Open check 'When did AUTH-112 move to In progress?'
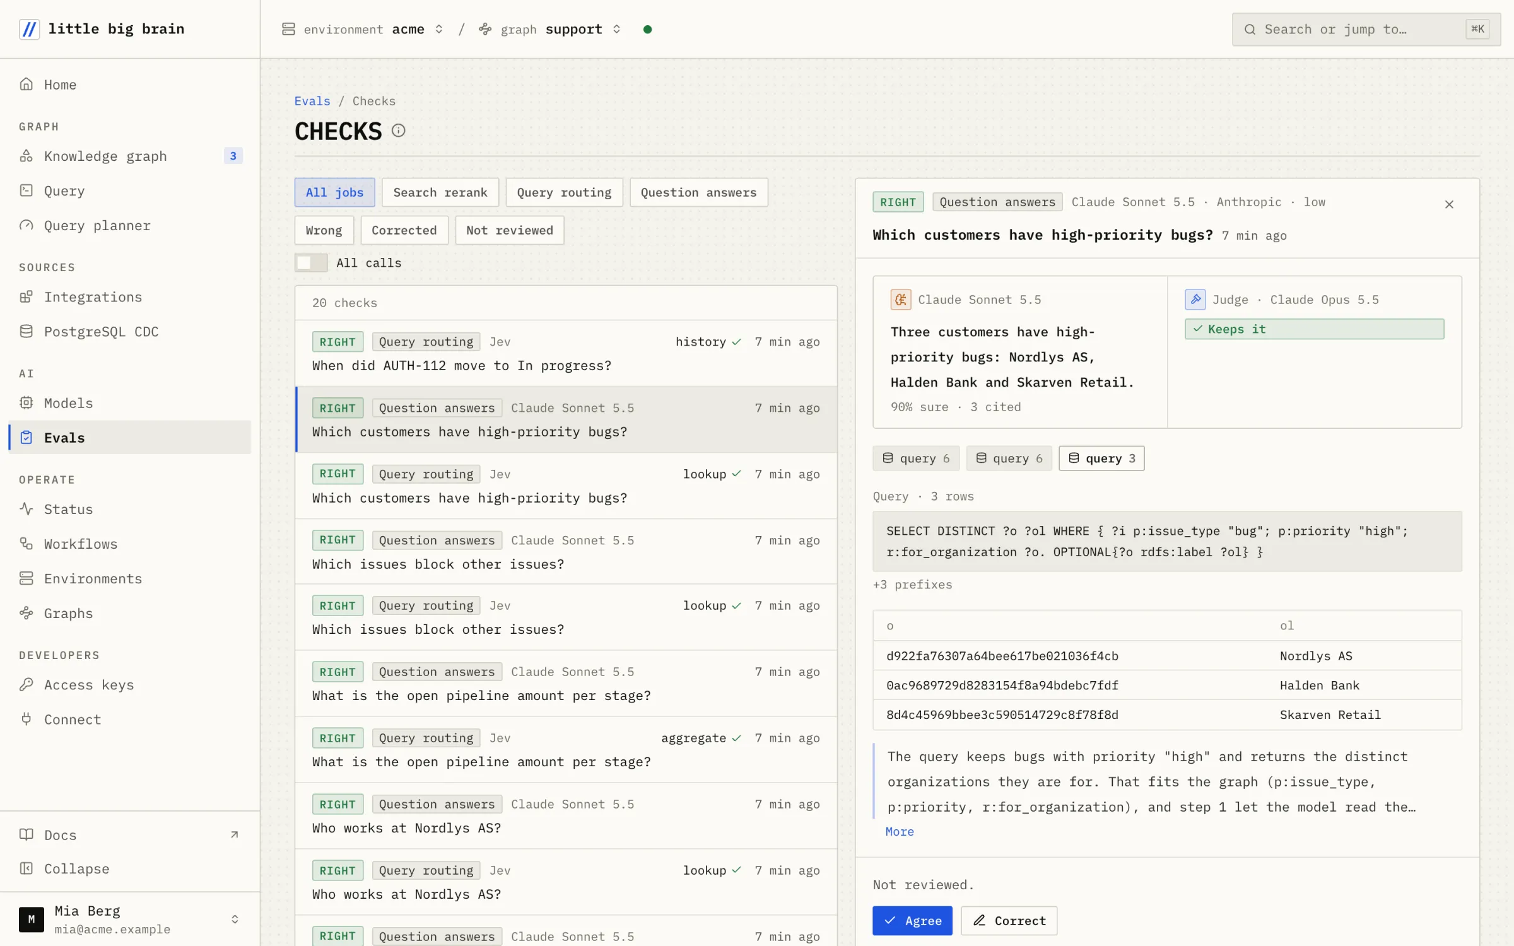This screenshot has width=1514, height=946. [x=566, y=353]
